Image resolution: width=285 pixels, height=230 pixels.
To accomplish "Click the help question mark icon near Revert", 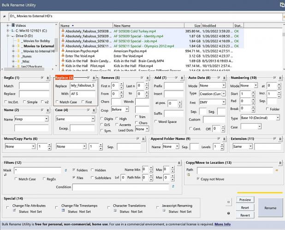I will [229, 213].
